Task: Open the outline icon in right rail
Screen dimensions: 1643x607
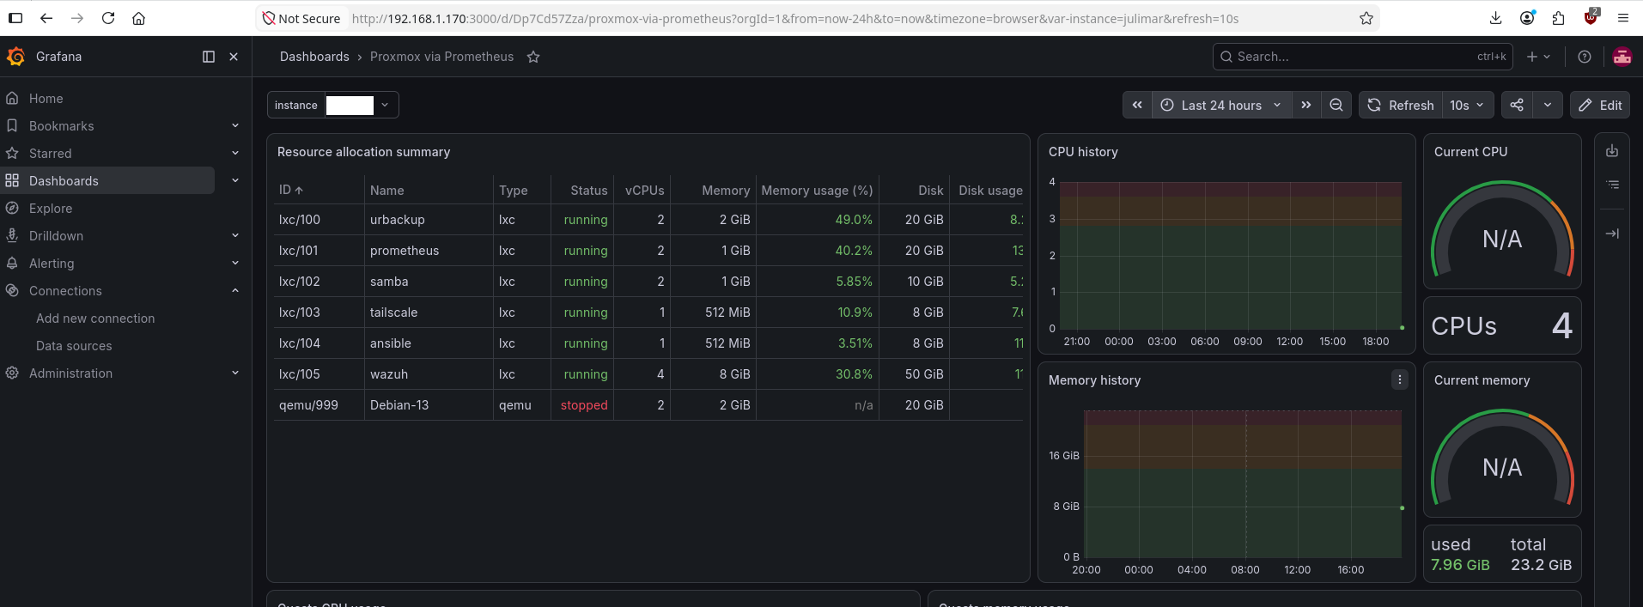Action: click(1612, 185)
